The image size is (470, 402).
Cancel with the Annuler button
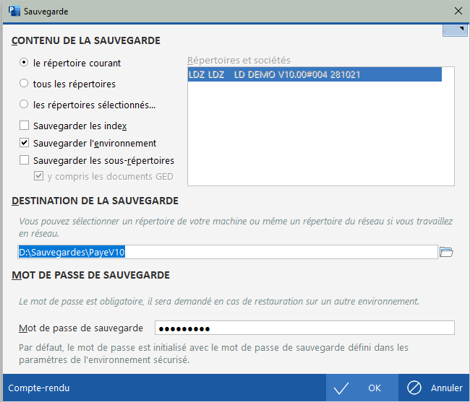[x=434, y=388]
